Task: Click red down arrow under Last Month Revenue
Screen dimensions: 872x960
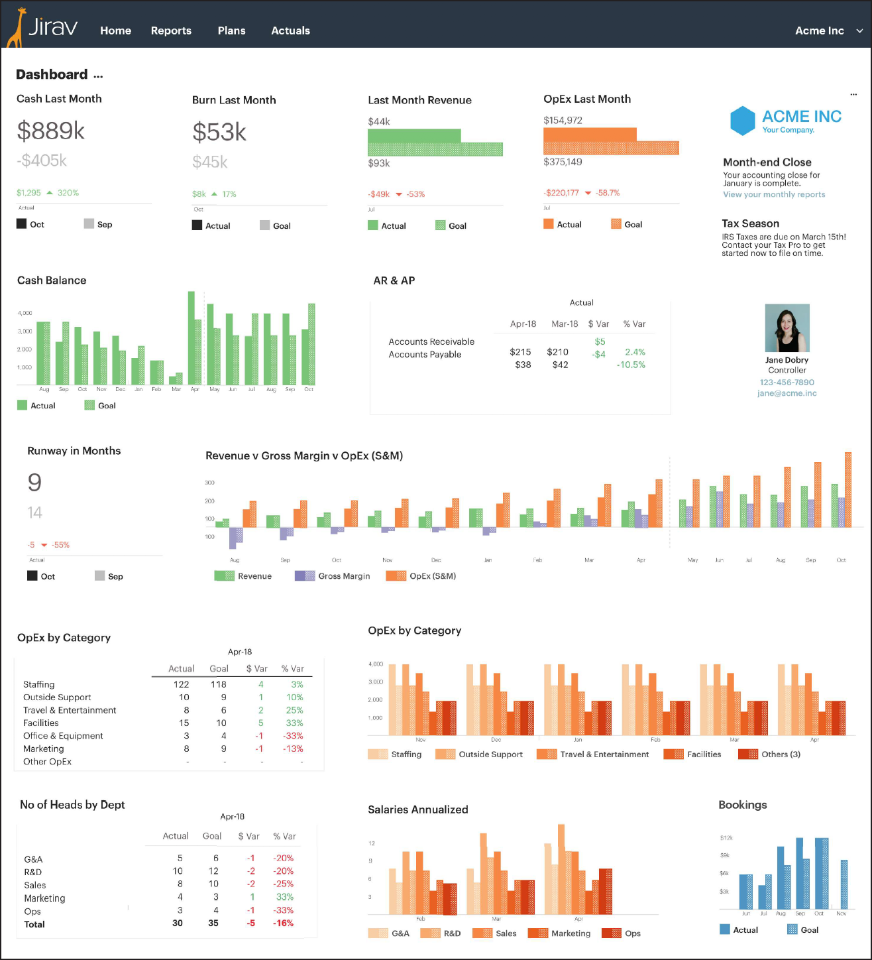Action: [x=399, y=194]
